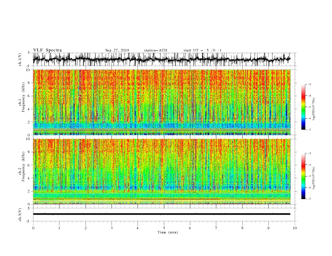Click the "-7" tick on ch.1 colorbar

click(x=309, y=130)
